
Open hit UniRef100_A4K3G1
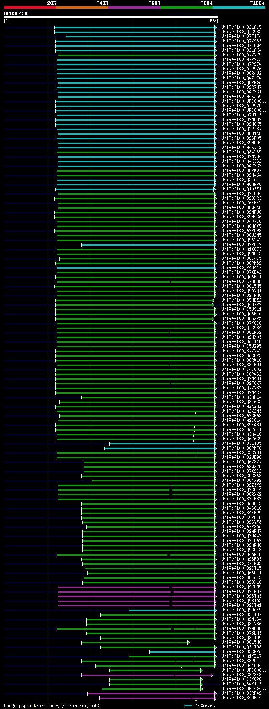[241, 92]
